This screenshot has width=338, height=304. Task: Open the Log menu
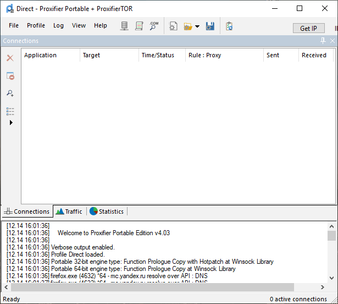coord(58,25)
